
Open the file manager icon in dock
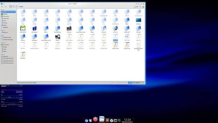[102, 119]
